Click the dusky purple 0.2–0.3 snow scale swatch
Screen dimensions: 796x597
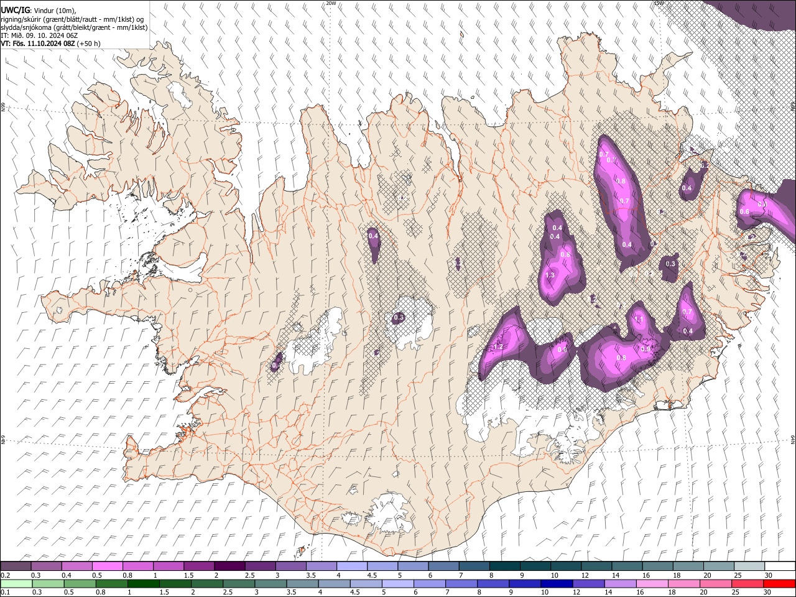(16, 566)
